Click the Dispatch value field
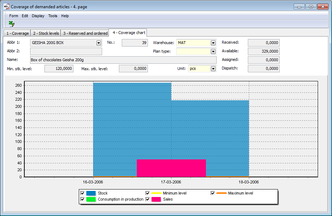The height and width of the screenshot is (216, 332). tap(264, 69)
